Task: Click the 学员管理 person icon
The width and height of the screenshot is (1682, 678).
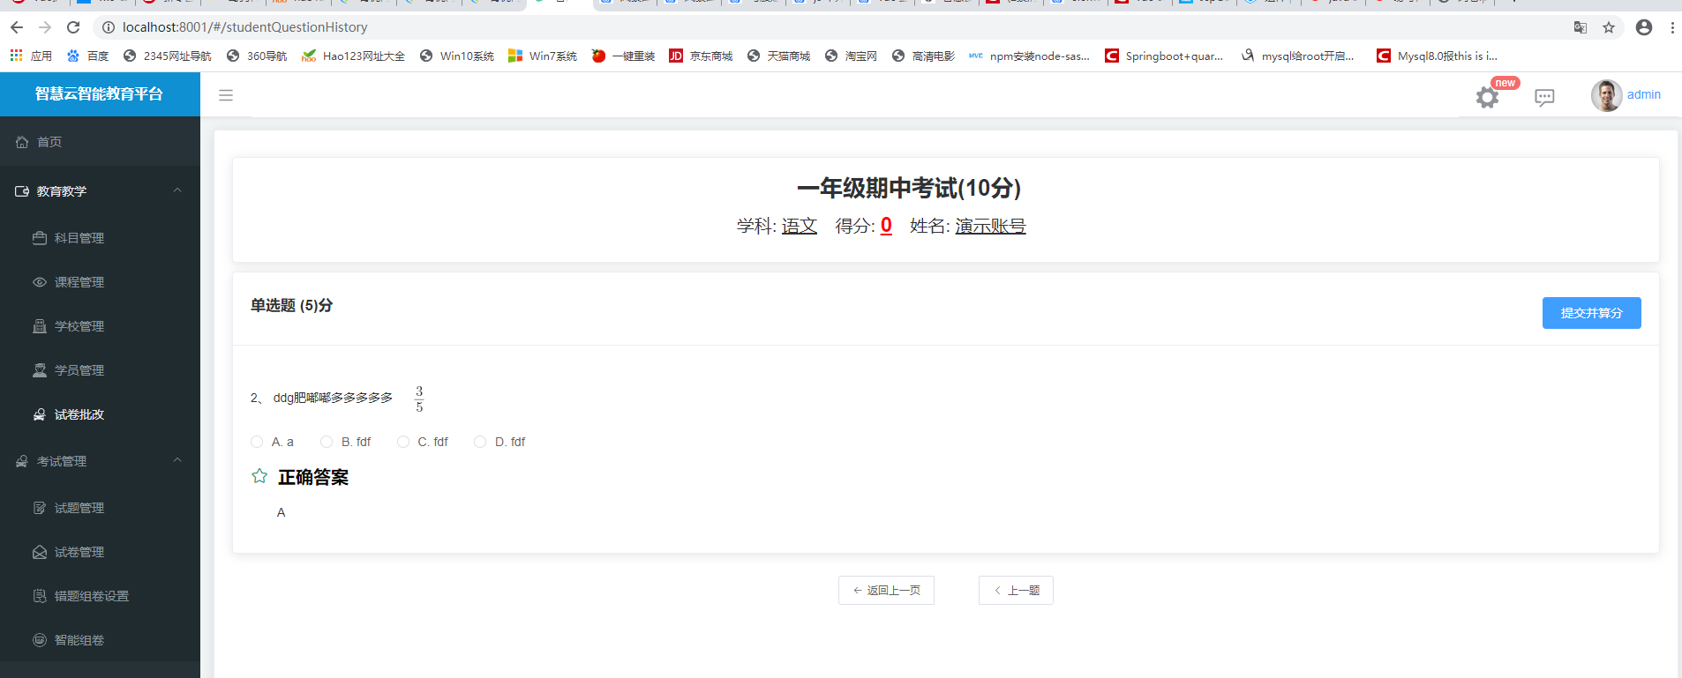Action: point(40,370)
